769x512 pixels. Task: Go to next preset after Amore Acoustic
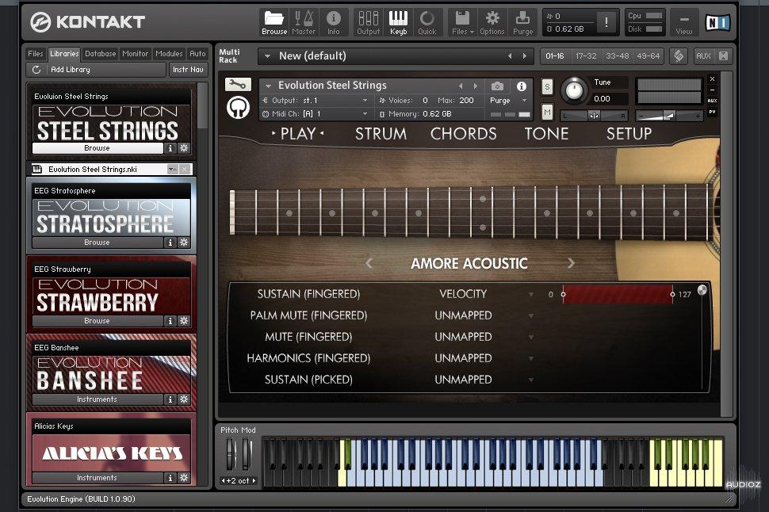(x=570, y=263)
